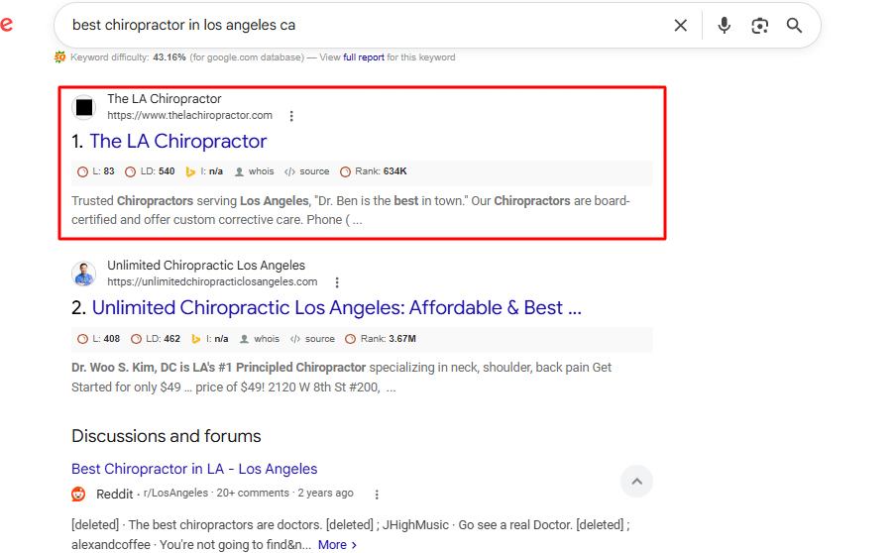Image resolution: width=896 pixels, height=553 pixels.
Task: Click the r/LosAngeles subreddit text
Action: 176,493
